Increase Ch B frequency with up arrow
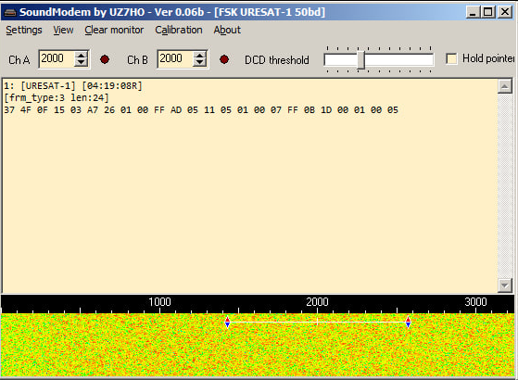 (199, 56)
